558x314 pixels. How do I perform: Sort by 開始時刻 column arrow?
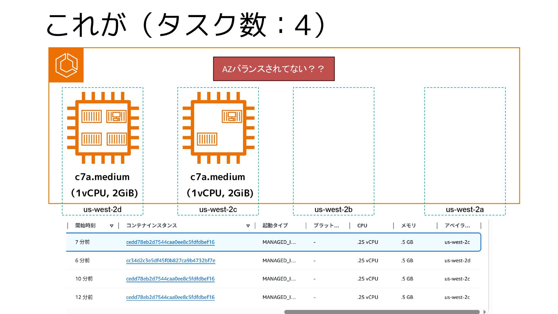click(x=112, y=226)
